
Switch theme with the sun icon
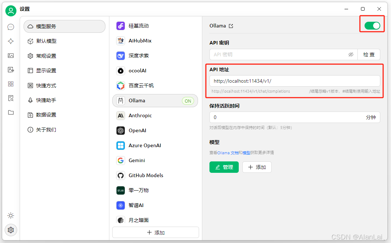pos(11,216)
